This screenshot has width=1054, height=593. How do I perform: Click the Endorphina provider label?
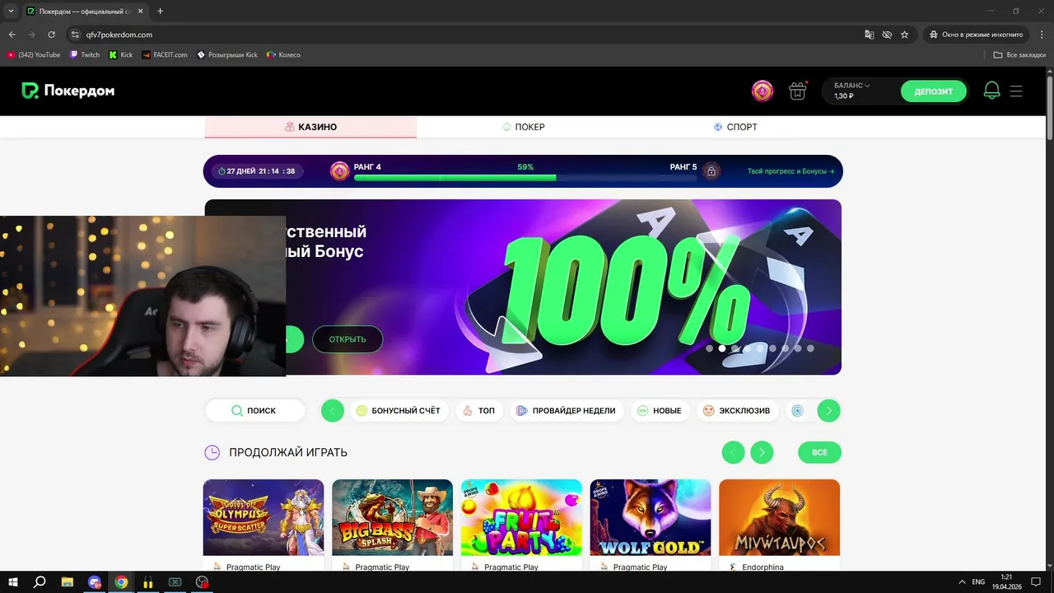[x=763, y=567]
